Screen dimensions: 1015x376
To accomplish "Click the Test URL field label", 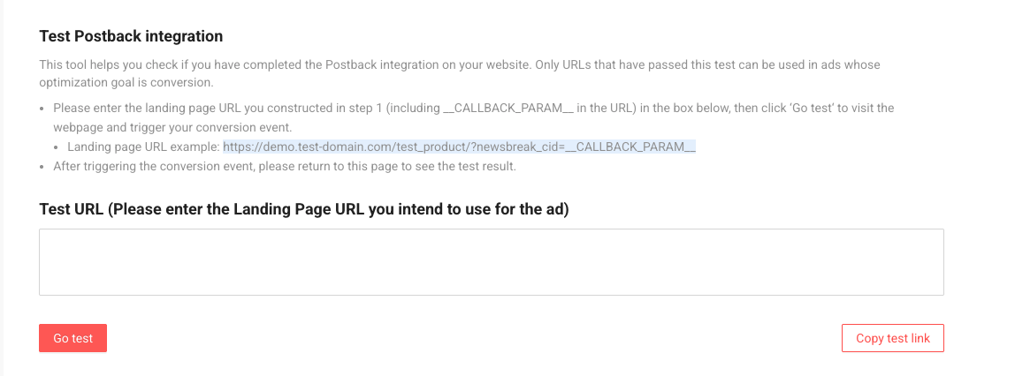I will [303, 209].
